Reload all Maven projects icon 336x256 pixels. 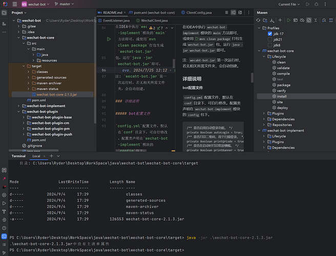[x=258, y=20]
